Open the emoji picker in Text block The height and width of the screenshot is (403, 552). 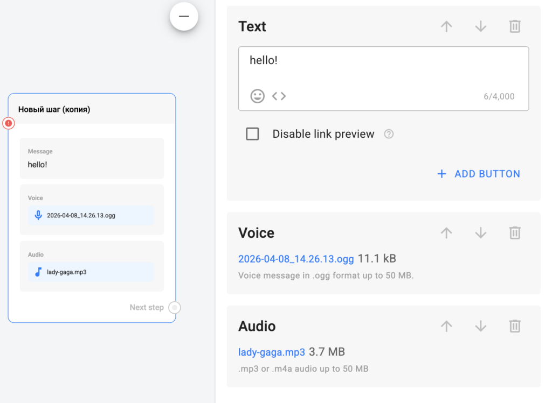pyautogui.click(x=258, y=96)
